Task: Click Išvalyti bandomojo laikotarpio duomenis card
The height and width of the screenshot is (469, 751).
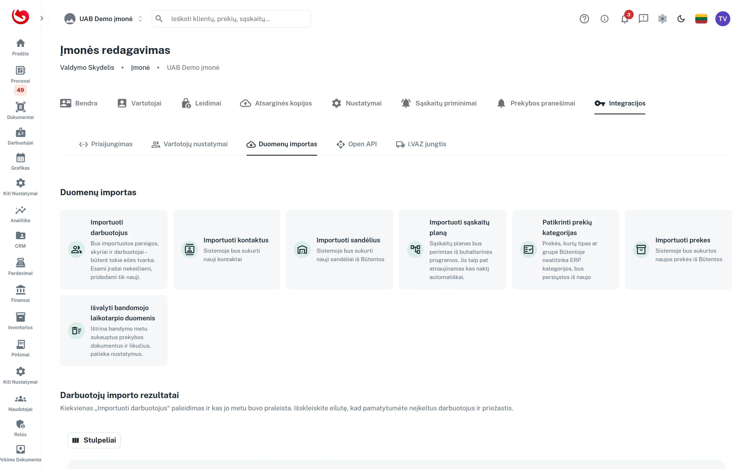Action: [x=114, y=331]
